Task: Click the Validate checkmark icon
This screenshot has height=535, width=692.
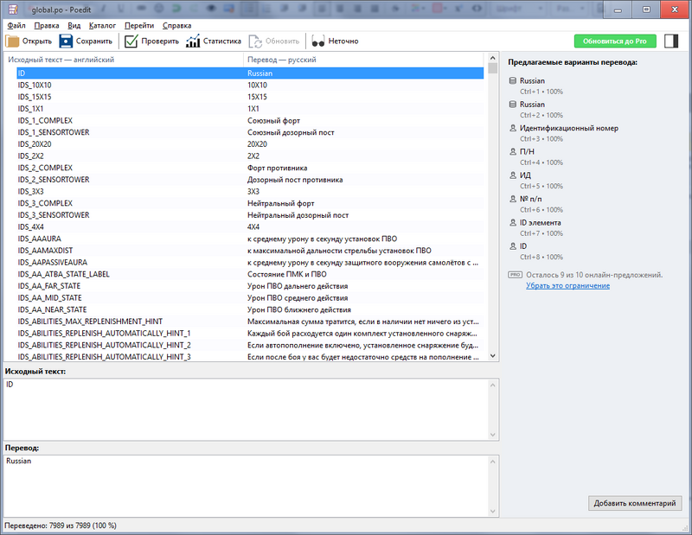Action: (131, 41)
